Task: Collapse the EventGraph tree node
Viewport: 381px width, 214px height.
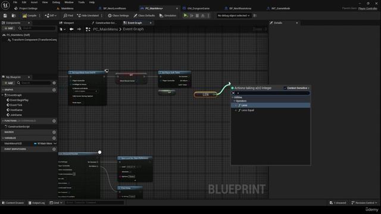Action: point(2,95)
